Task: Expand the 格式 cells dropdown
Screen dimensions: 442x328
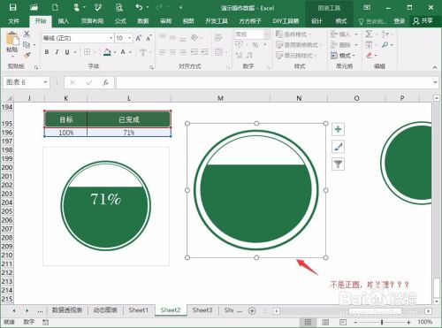Action: pyautogui.click(x=354, y=56)
